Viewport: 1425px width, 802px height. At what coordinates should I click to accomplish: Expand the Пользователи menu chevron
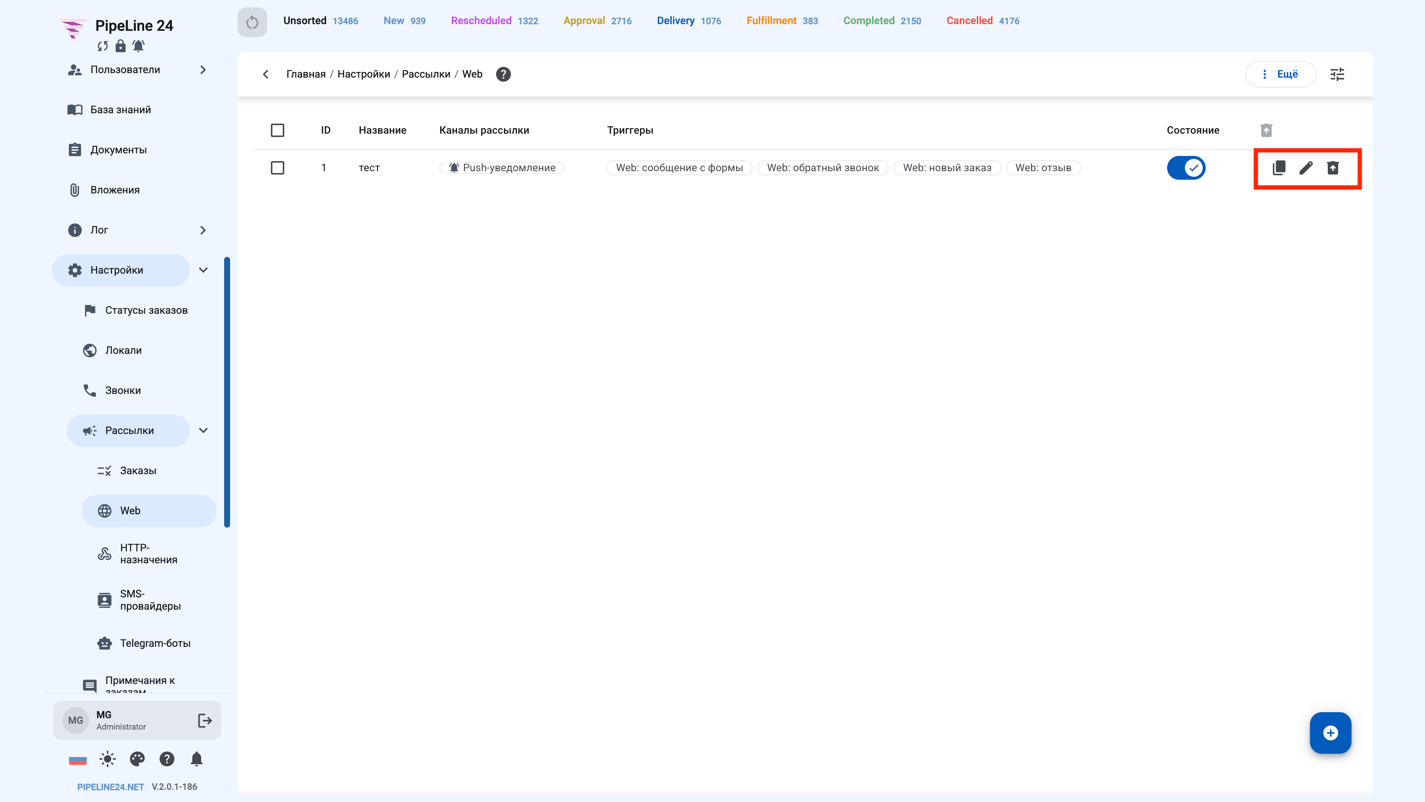pyautogui.click(x=203, y=70)
